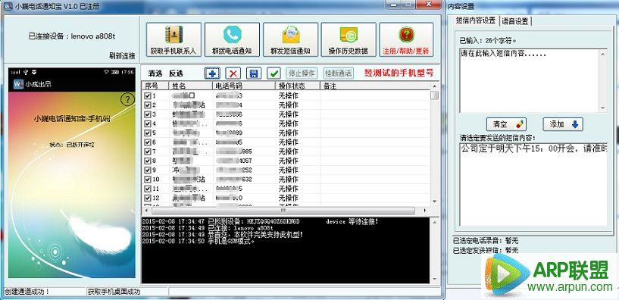The image size is (619, 300).
Task: Toggle checkbox for contact row 11
Action: tap(148, 189)
